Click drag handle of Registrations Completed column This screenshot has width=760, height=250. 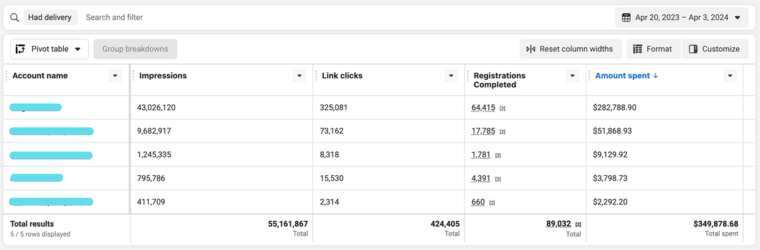point(468,75)
